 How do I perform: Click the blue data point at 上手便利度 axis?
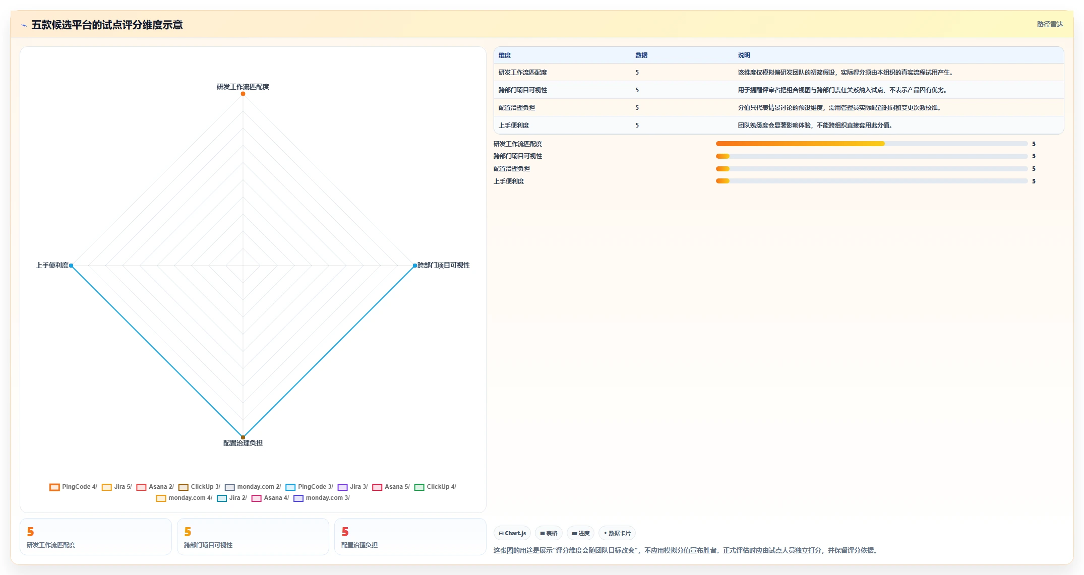71,266
